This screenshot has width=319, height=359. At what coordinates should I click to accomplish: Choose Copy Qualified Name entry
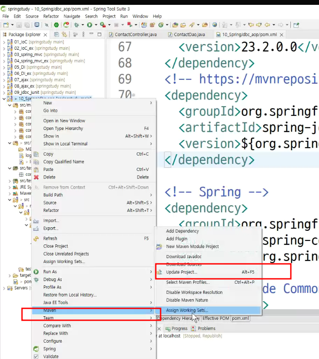[94, 162]
